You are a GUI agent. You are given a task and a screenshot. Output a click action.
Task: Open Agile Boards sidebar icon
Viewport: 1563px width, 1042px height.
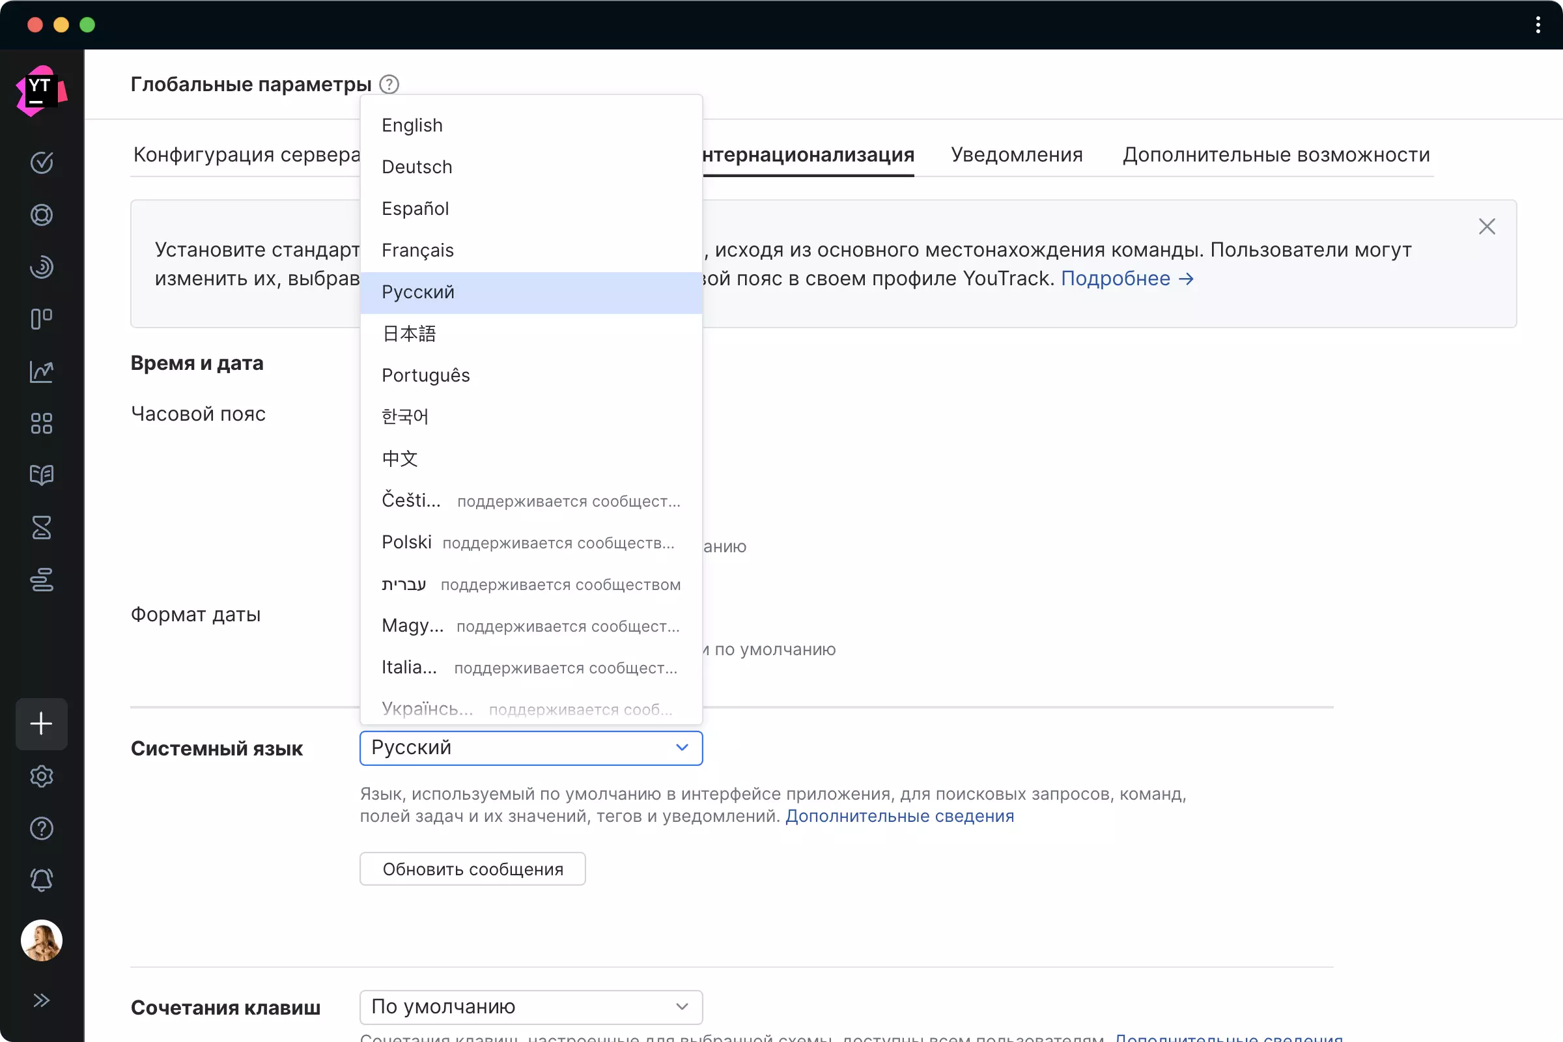tap(41, 319)
